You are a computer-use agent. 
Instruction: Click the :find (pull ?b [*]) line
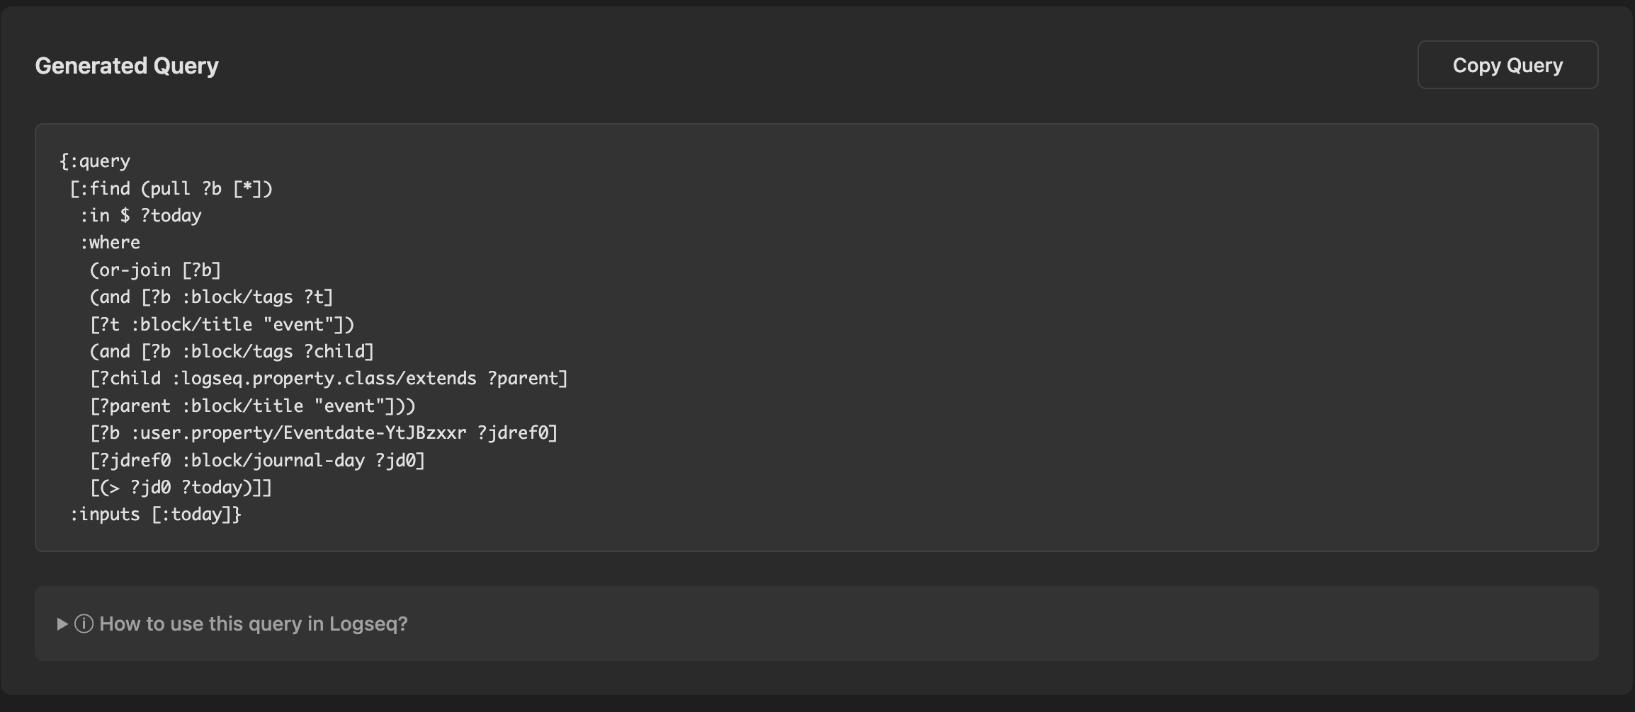(171, 189)
